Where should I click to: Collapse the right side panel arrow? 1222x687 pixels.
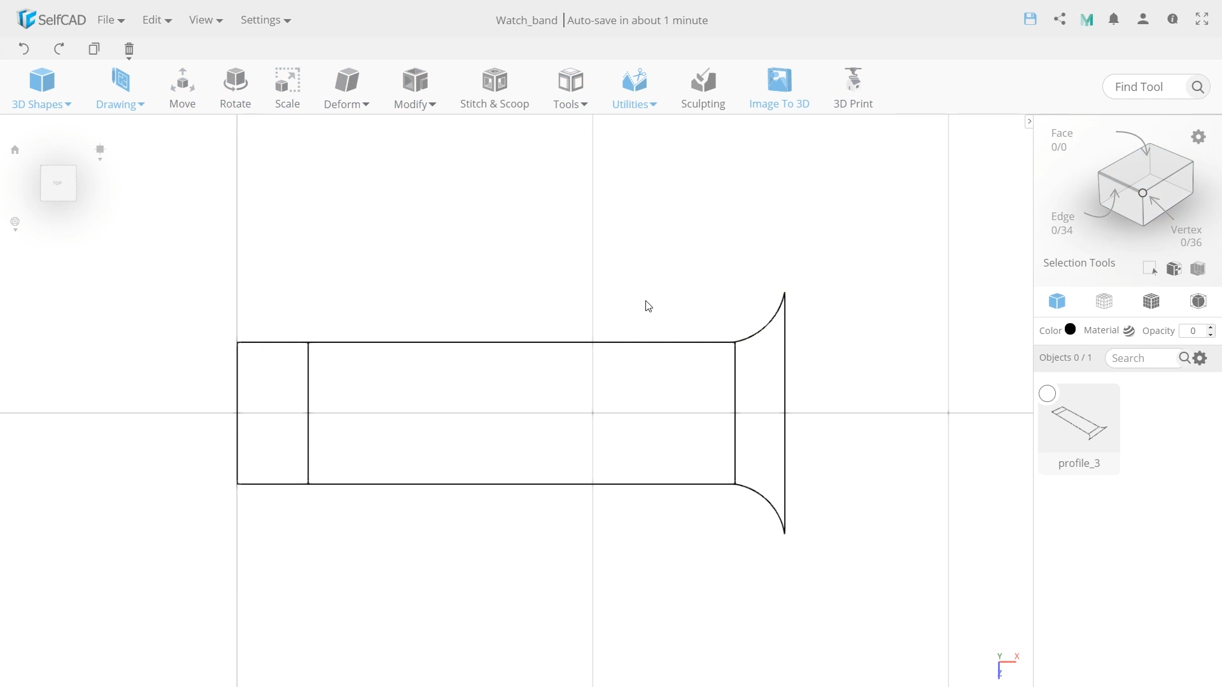coord(1029,121)
